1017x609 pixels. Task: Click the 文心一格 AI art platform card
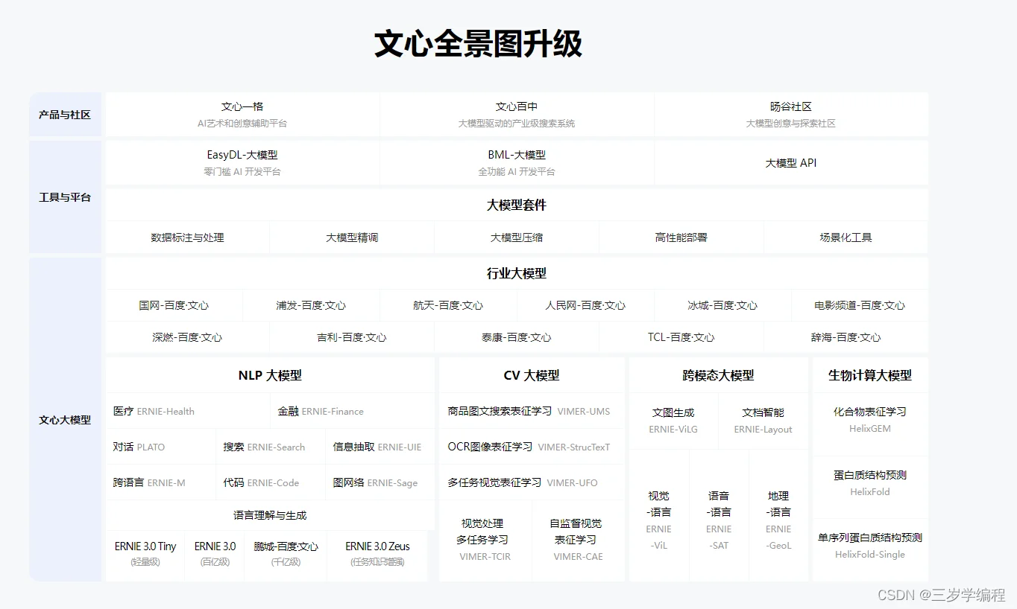[x=242, y=115]
